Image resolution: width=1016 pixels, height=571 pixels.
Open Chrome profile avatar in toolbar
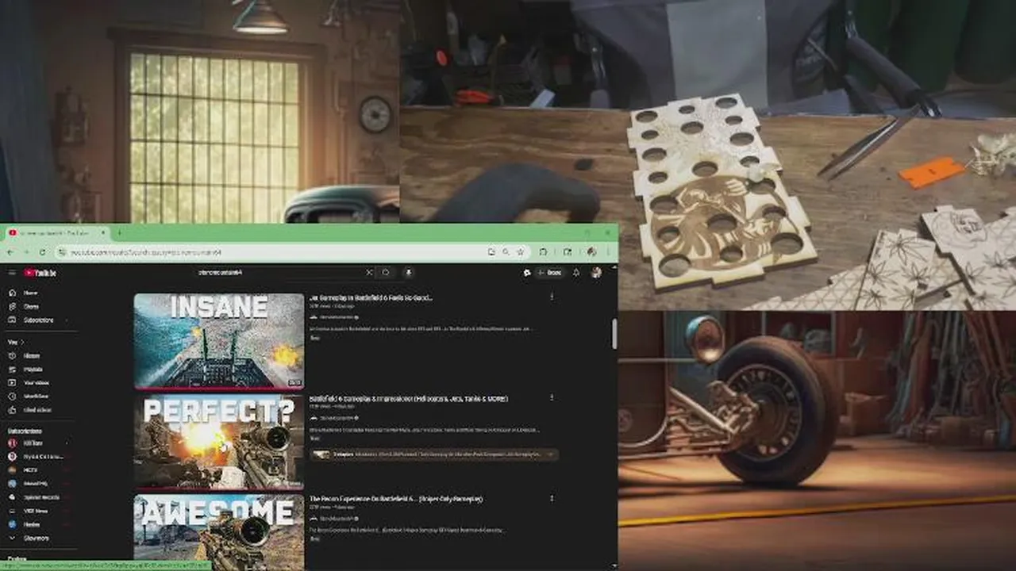[592, 252]
